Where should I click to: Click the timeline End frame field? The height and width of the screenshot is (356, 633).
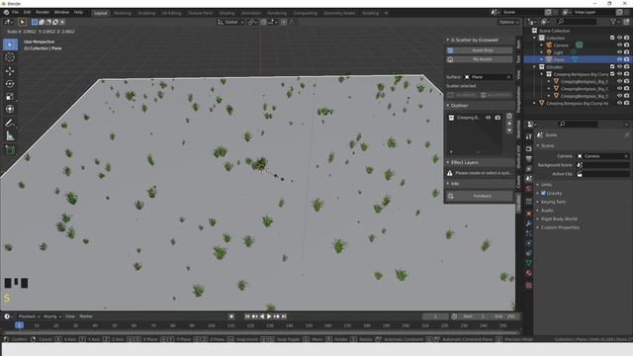[x=505, y=316]
